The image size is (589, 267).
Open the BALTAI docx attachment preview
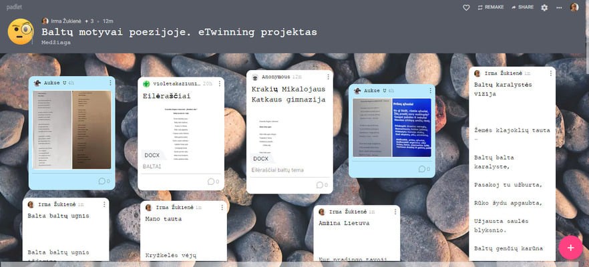(x=181, y=133)
